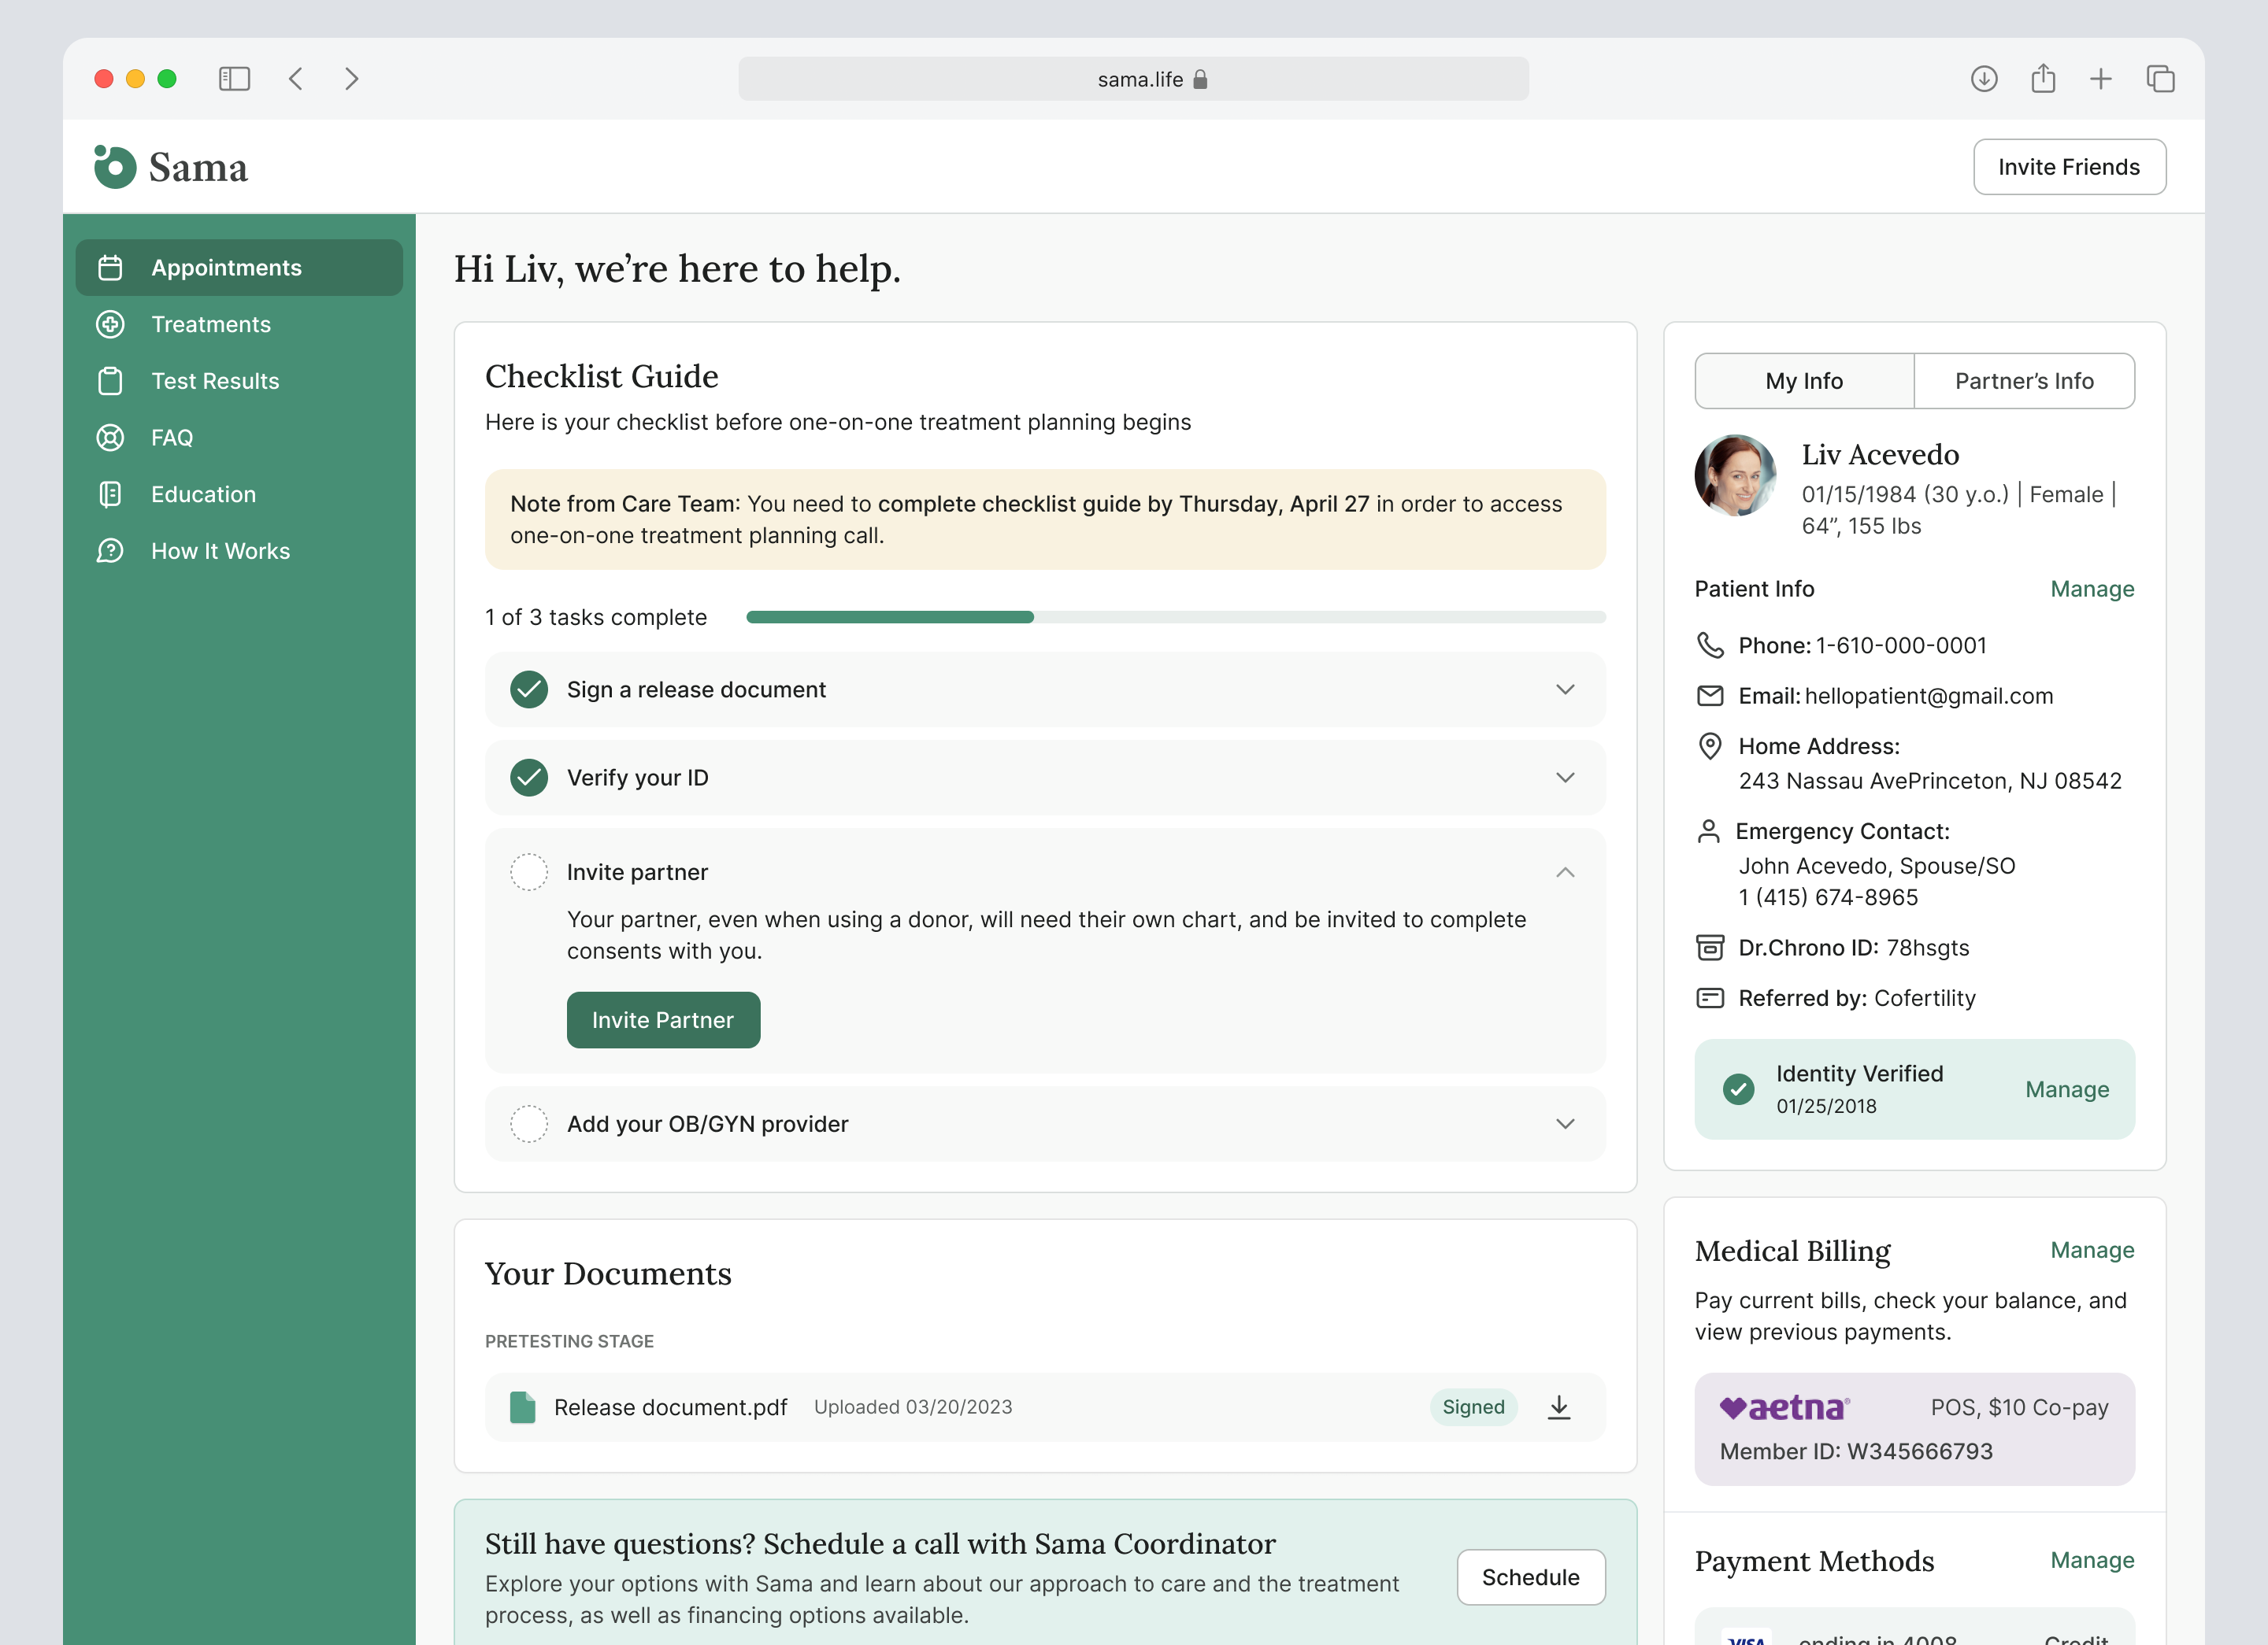Click the Appointments calendar icon
The width and height of the screenshot is (2268, 1645).
tap(110, 268)
